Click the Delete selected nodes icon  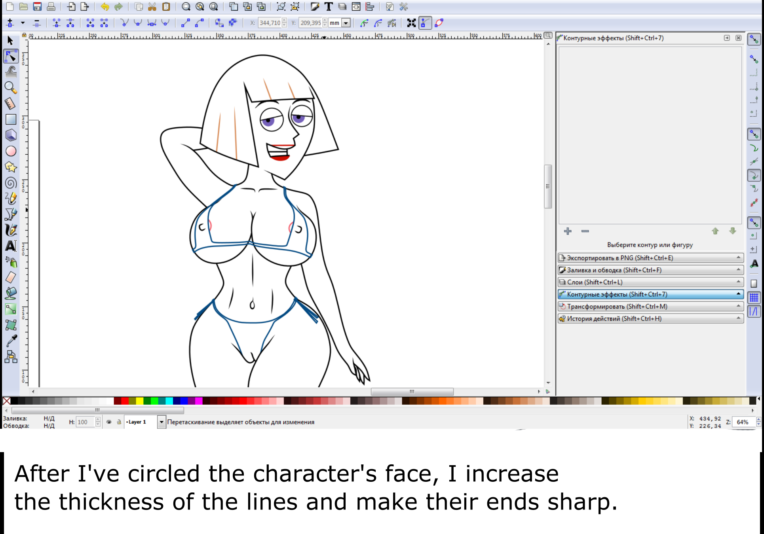pos(36,23)
